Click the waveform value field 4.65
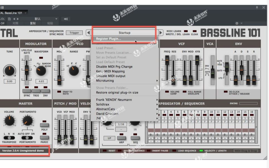 click(x=41, y=81)
